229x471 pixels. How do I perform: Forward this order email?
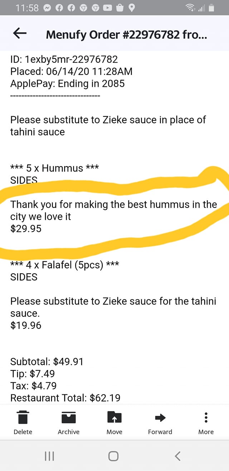160,422
